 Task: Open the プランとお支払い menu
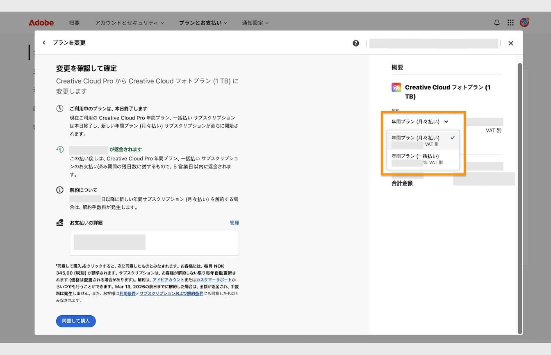(203, 22)
